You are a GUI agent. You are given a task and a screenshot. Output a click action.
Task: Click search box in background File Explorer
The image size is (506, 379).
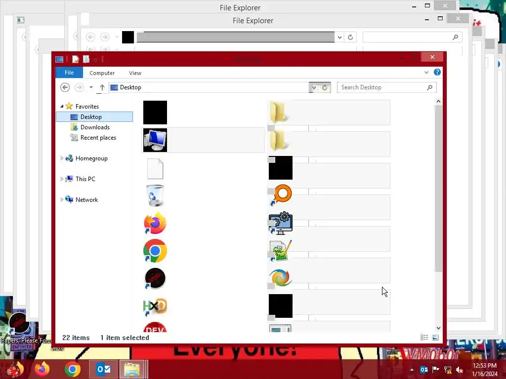coord(413,38)
